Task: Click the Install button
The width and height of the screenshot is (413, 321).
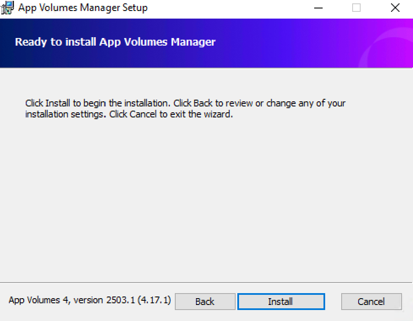Action: (x=281, y=302)
